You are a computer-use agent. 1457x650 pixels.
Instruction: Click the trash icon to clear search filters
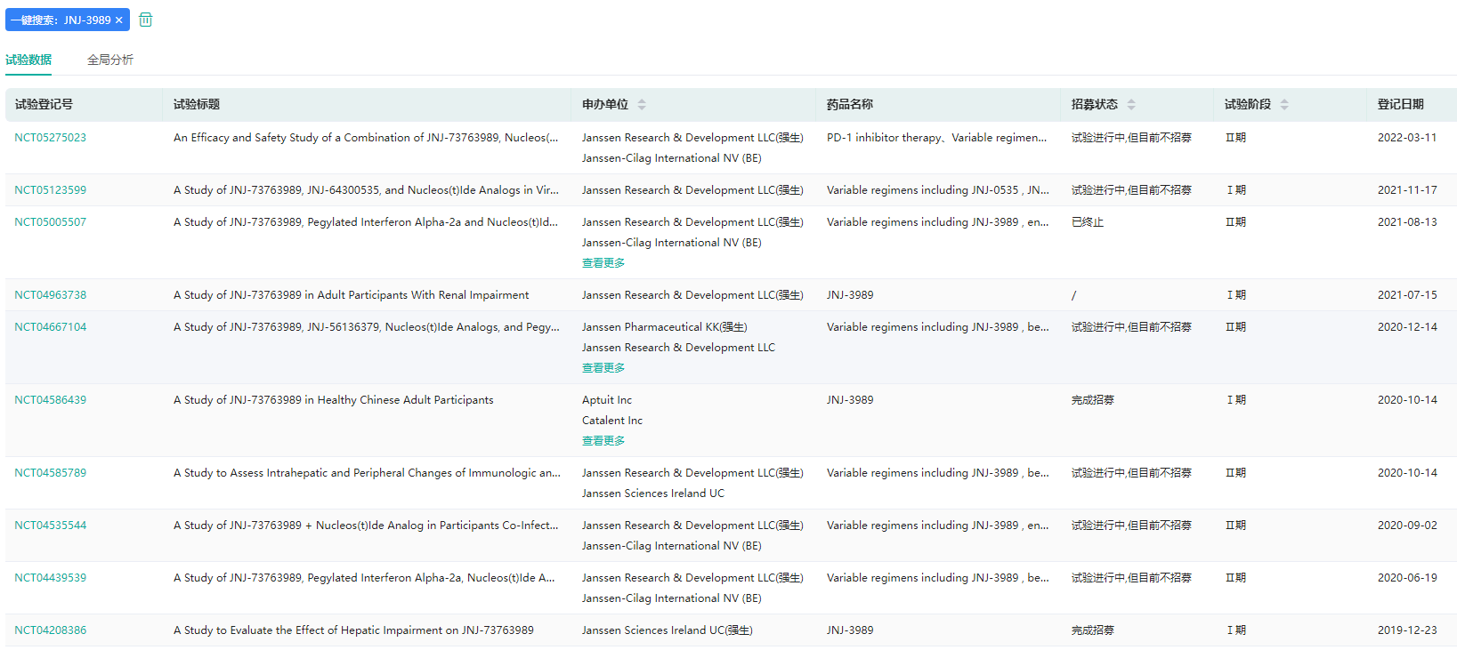click(x=146, y=20)
